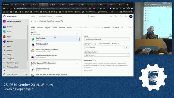
Task: Open Learn more link under Parameters
Action: 88,70
